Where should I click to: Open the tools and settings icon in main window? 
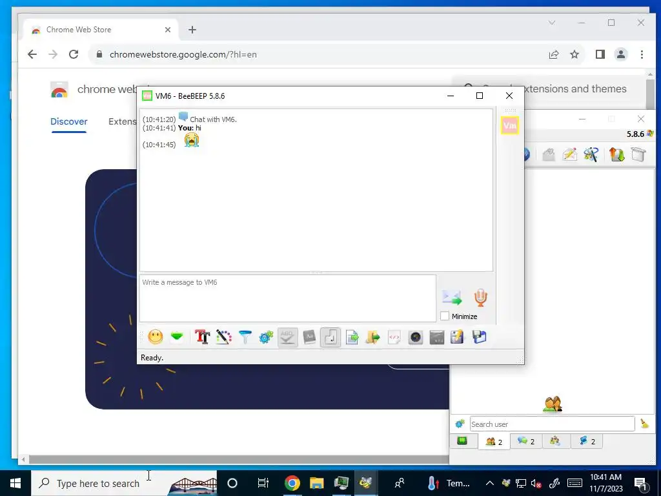click(591, 155)
